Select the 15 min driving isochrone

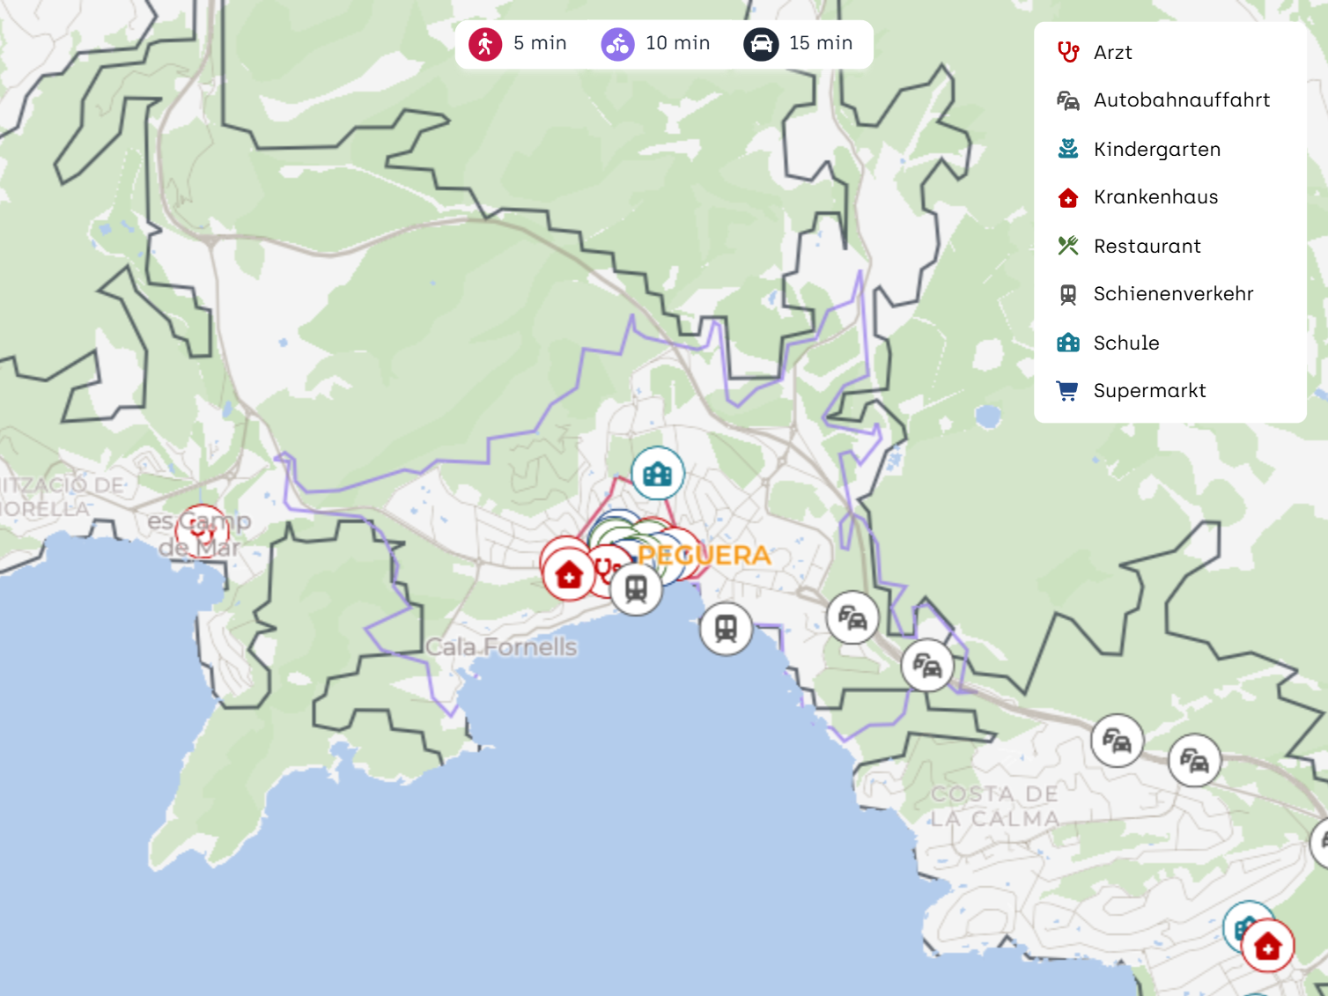point(799,43)
